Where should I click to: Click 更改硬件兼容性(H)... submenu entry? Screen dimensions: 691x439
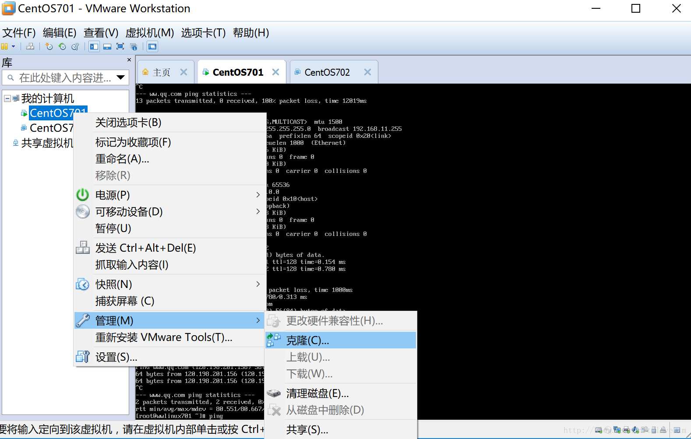(341, 321)
